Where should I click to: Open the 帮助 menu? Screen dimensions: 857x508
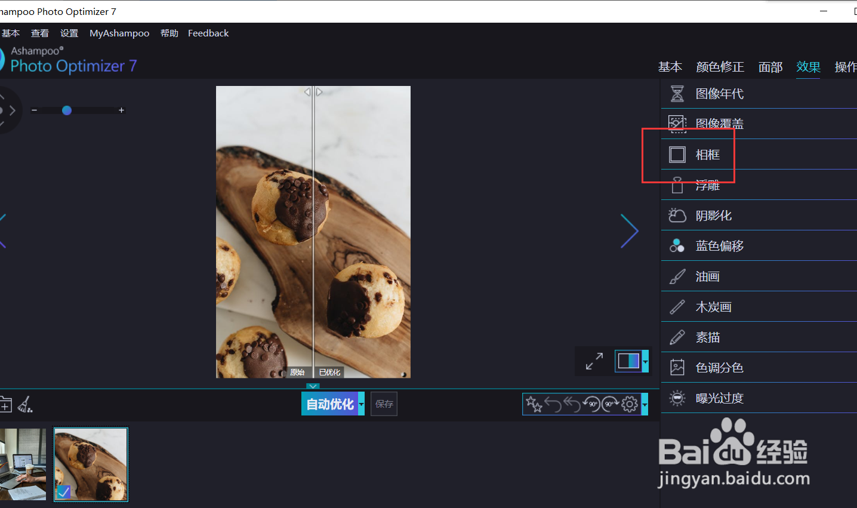[169, 33]
